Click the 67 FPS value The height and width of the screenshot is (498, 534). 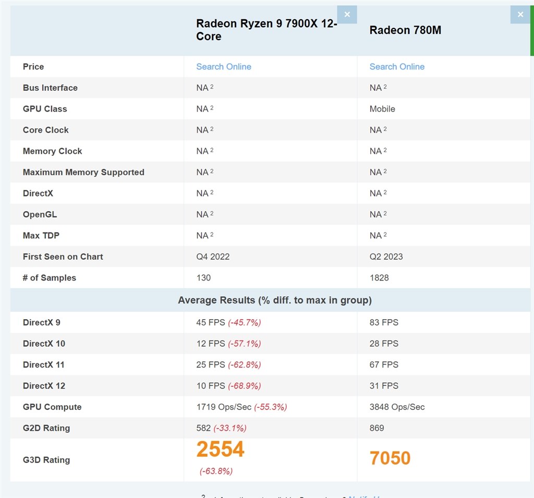[x=384, y=365]
